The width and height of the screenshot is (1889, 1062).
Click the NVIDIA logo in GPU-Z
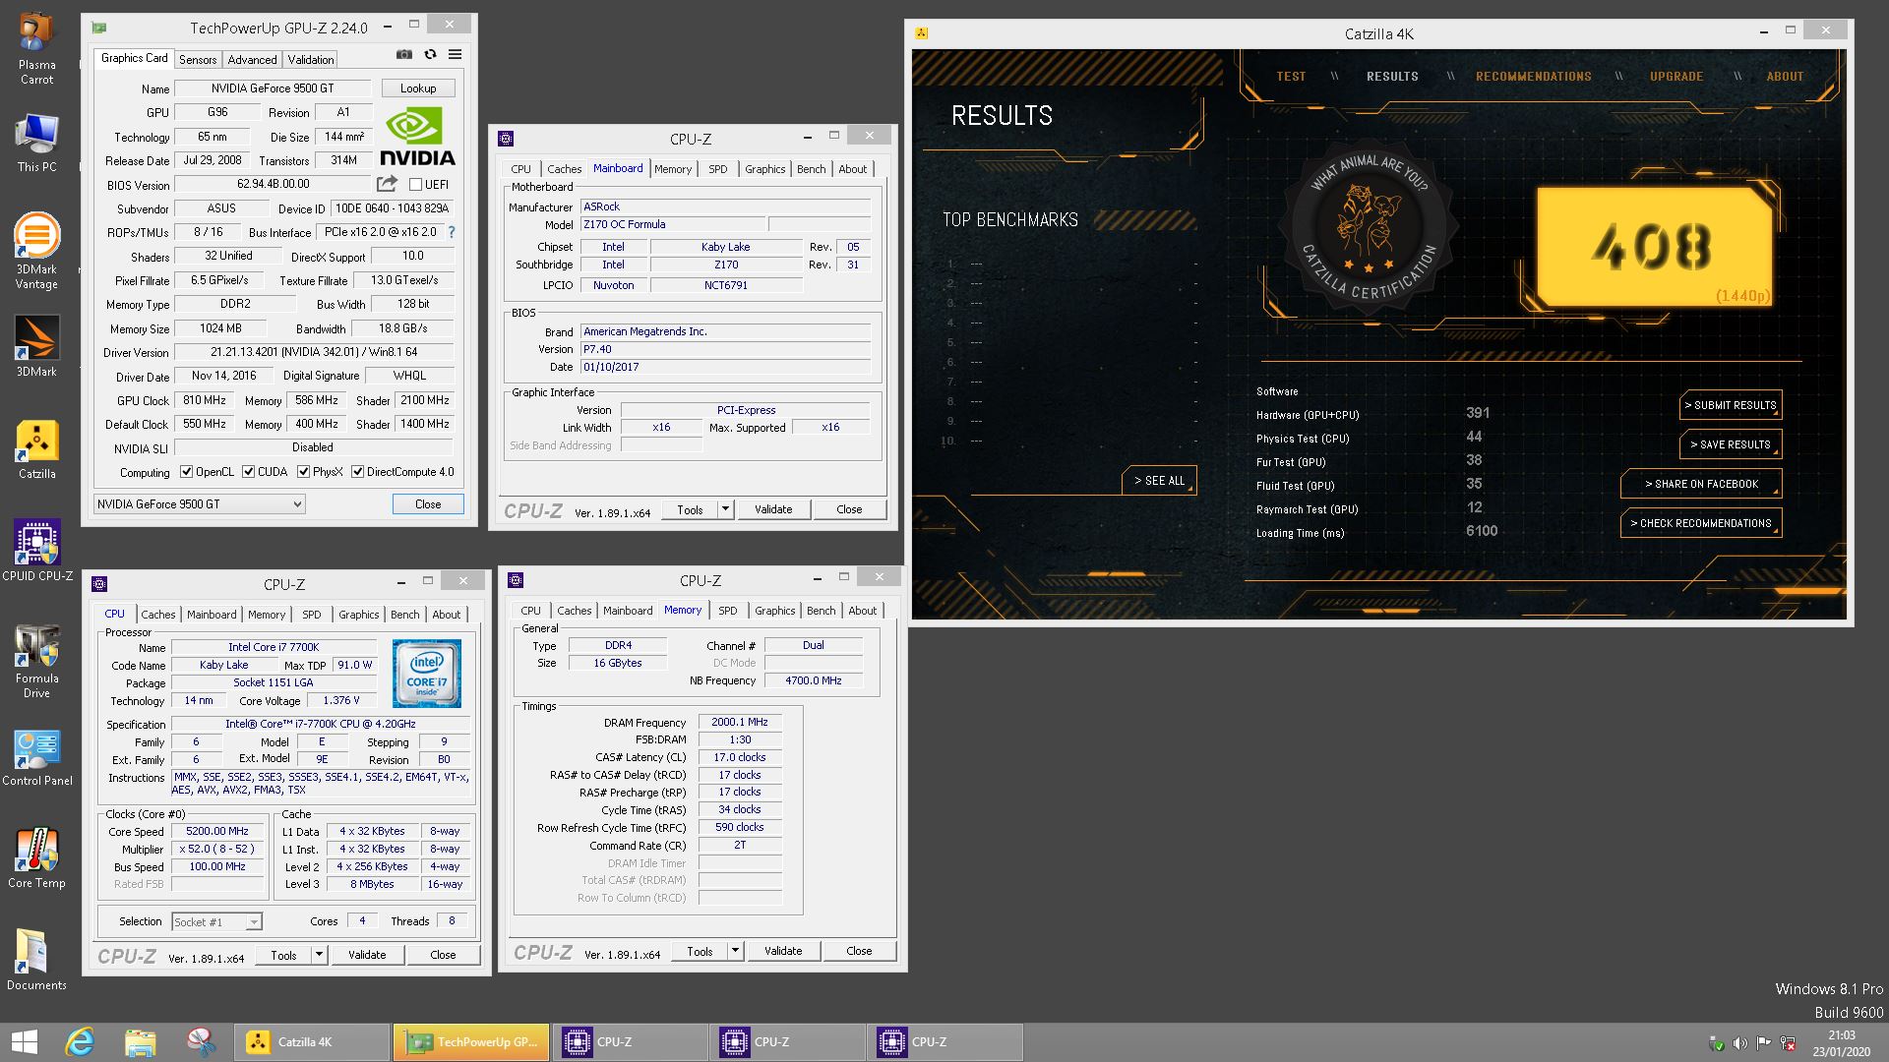[x=417, y=138]
